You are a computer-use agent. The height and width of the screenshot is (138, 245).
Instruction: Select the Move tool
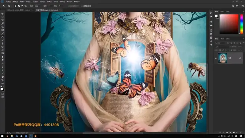click(x=3, y=14)
